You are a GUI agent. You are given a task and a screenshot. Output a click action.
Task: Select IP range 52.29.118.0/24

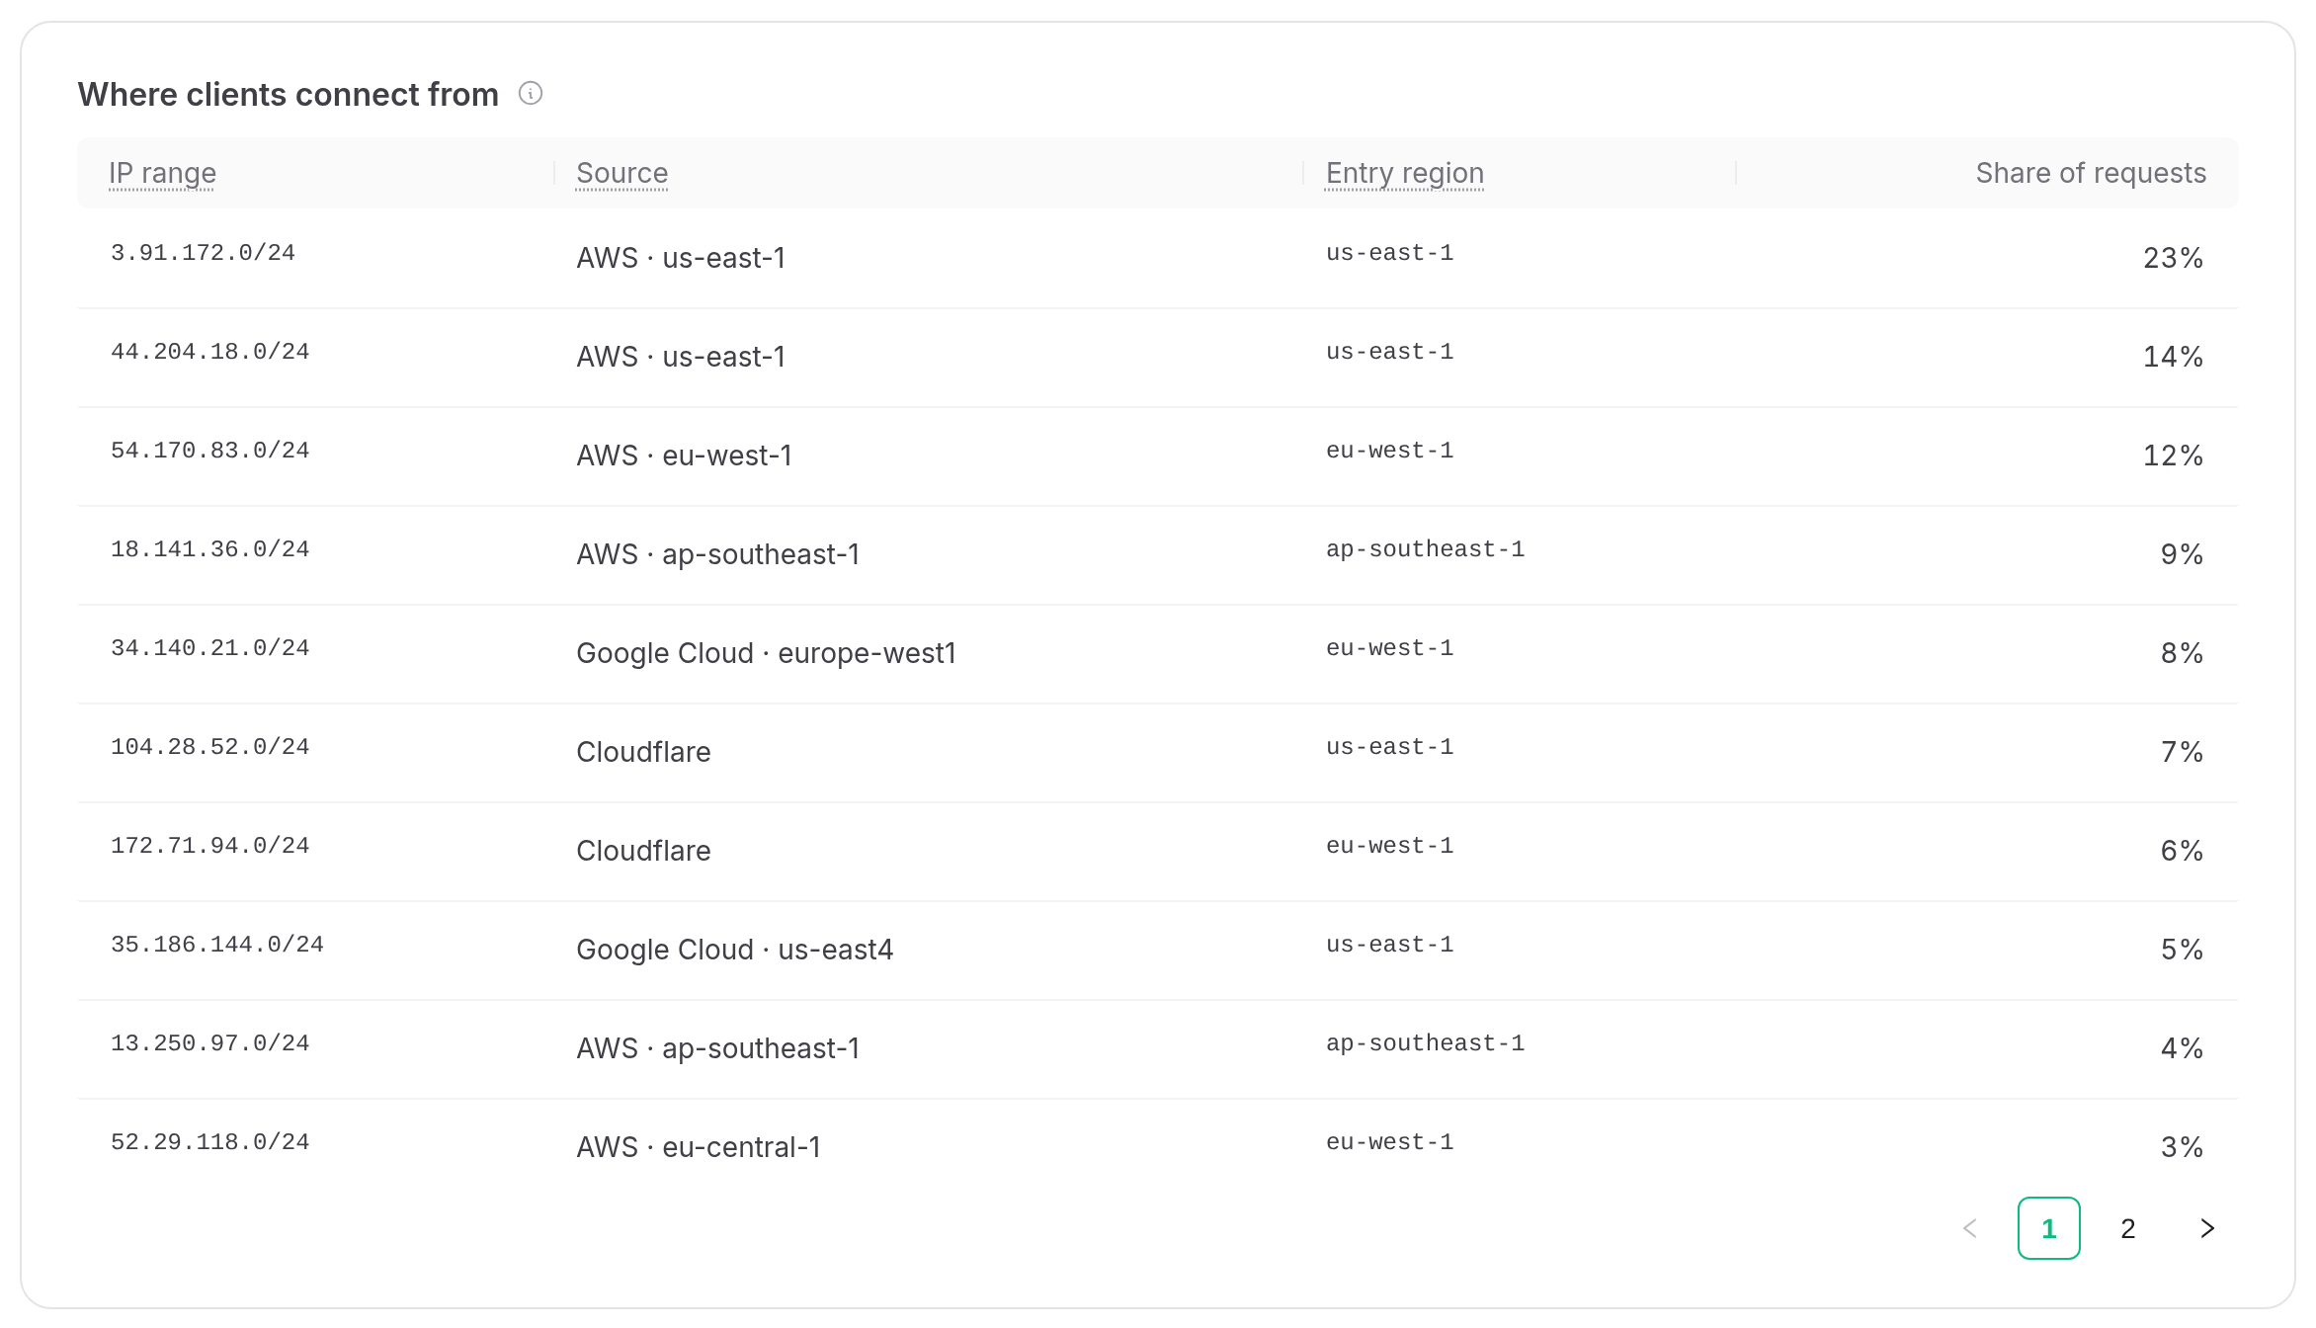point(209,1142)
